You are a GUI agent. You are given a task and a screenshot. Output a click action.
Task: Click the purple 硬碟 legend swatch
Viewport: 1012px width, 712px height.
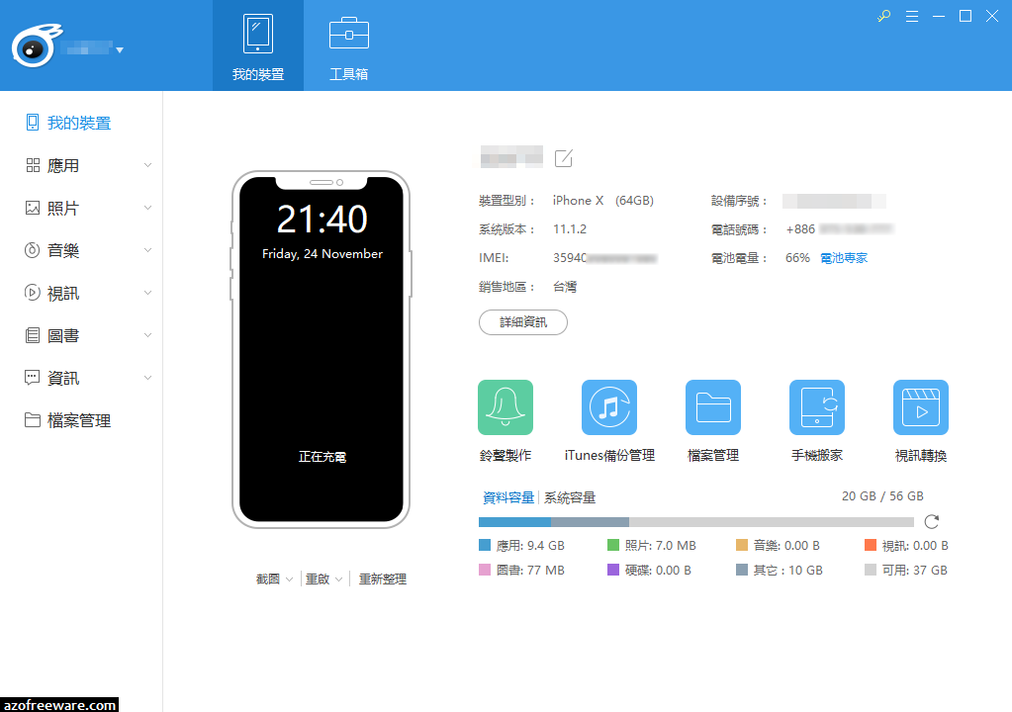tap(613, 570)
